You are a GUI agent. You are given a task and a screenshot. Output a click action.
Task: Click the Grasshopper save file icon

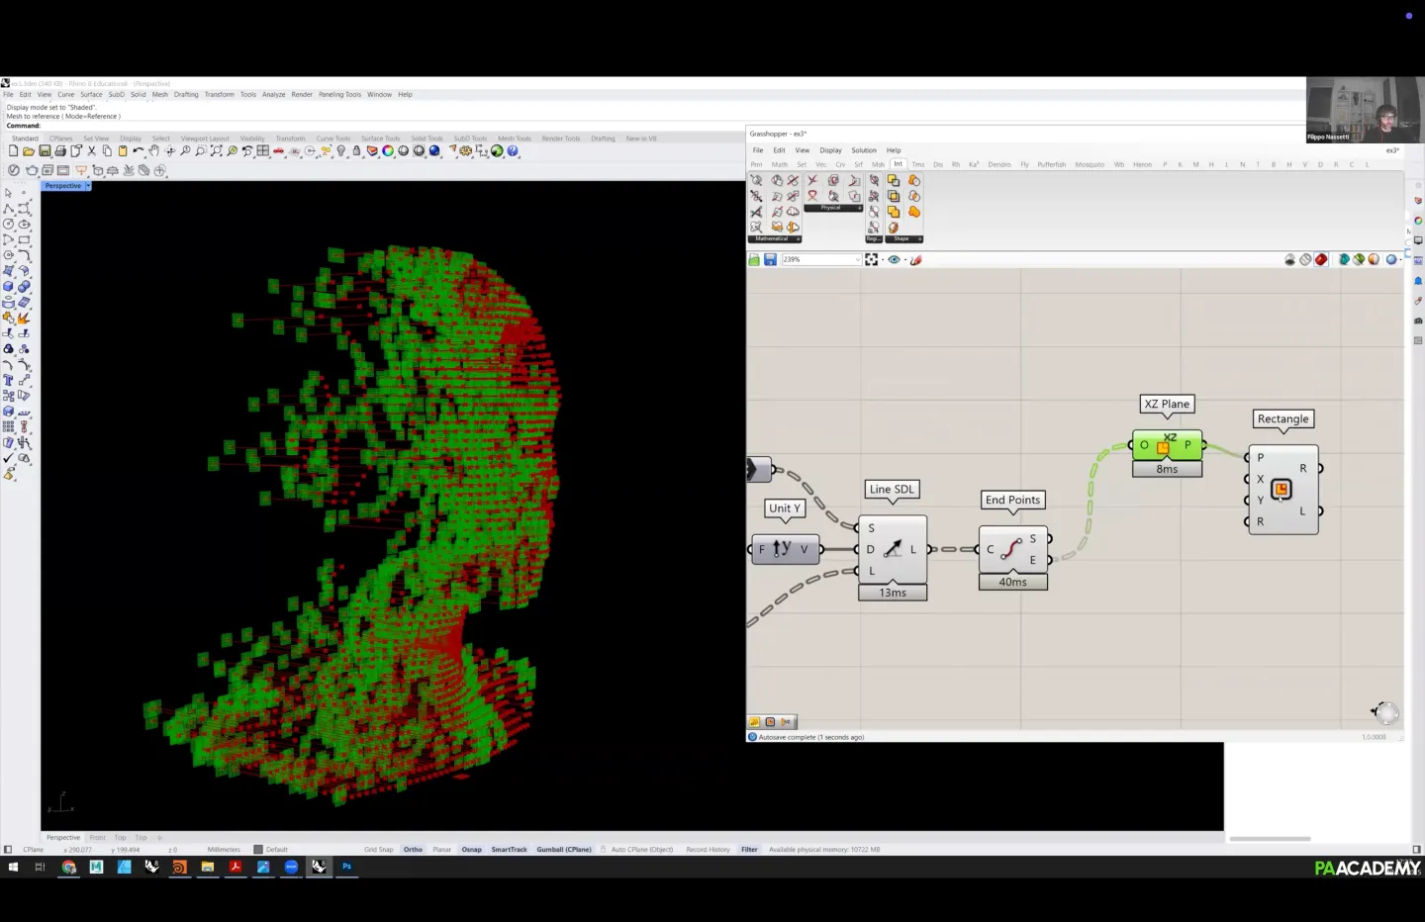pos(770,259)
